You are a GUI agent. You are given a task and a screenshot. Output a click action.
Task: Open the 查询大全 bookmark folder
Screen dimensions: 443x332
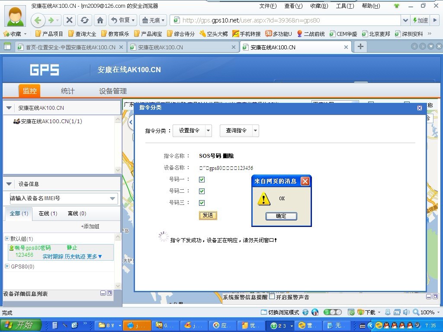[x=82, y=34]
